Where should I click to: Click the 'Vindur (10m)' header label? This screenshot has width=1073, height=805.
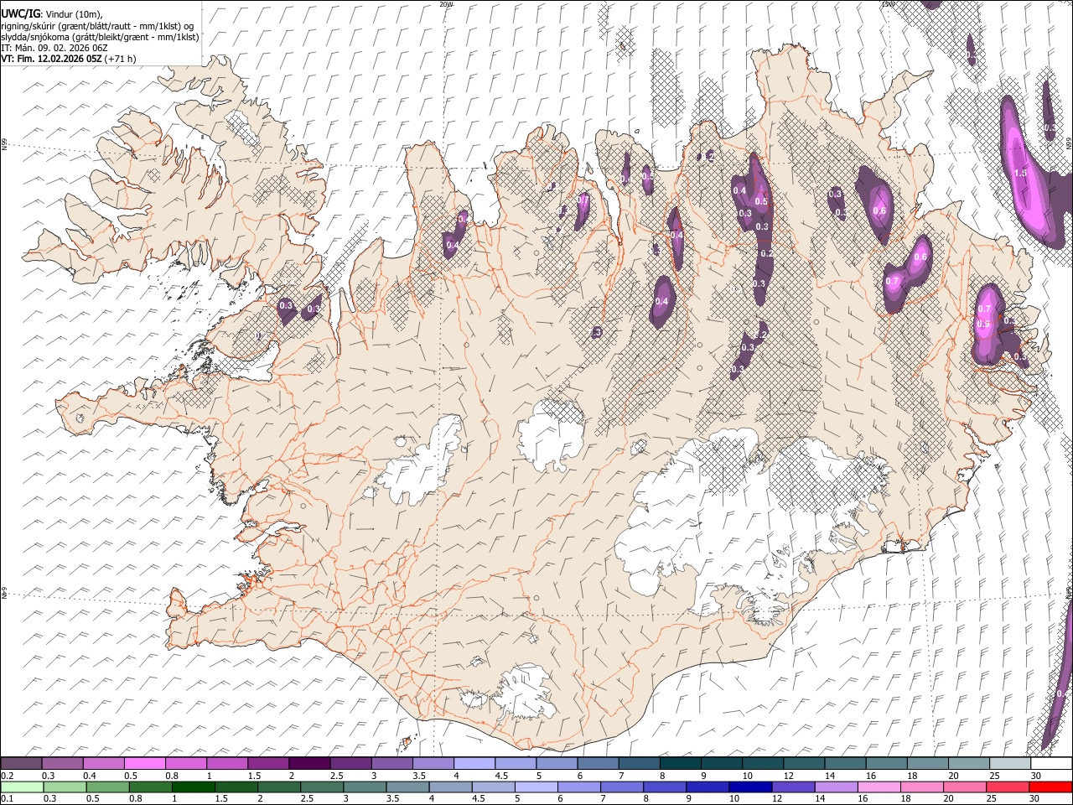pos(72,13)
